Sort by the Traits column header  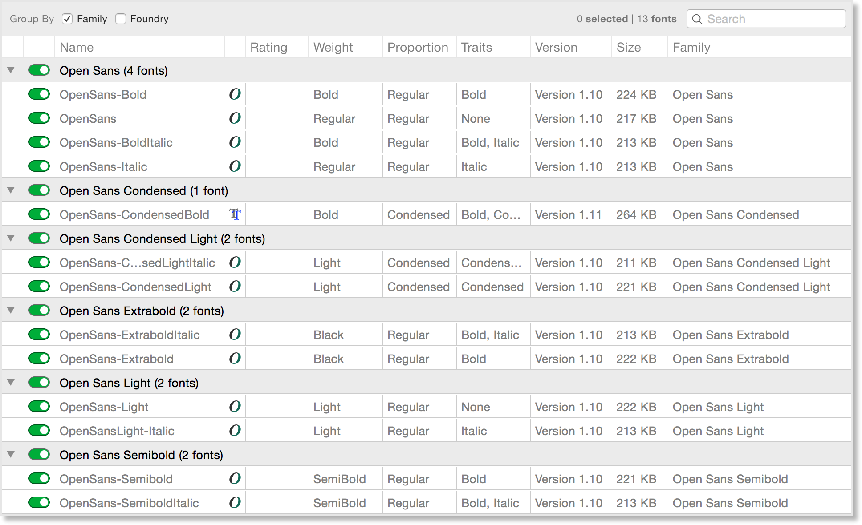pos(493,47)
